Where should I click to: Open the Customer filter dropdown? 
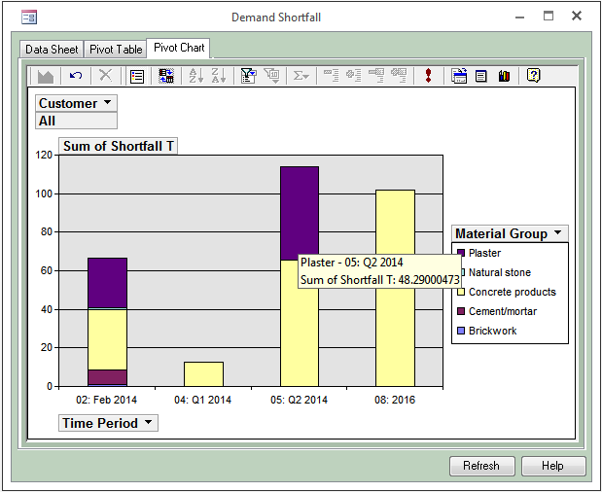pyautogui.click(x=108, y=103)
